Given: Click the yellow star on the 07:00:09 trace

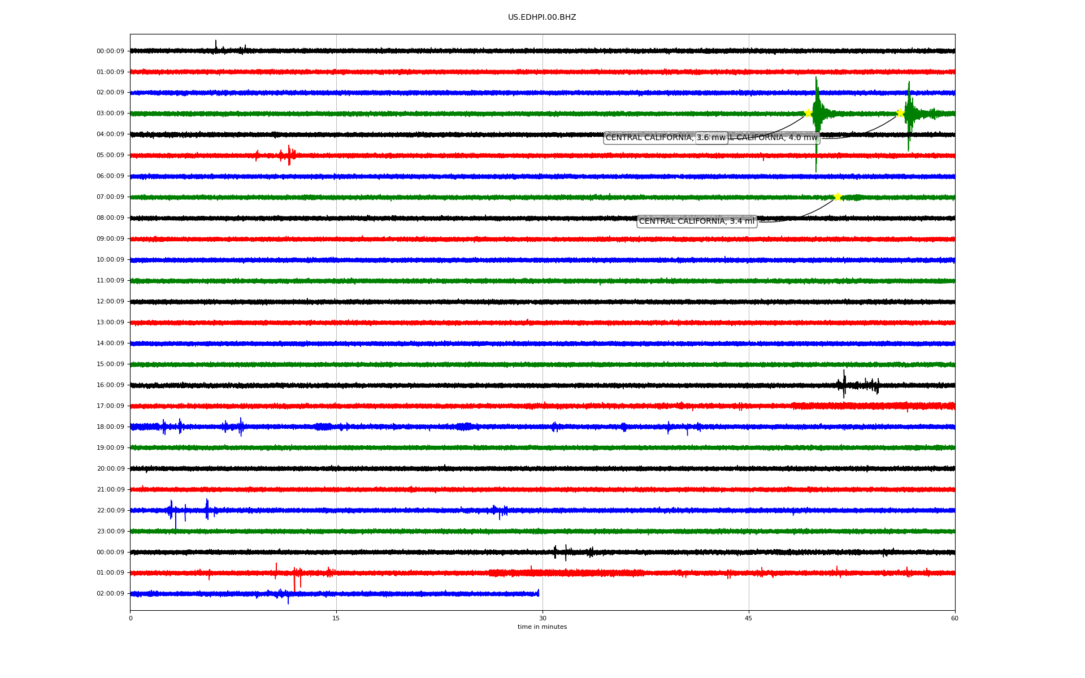Looking at the screenshot, I should [837, 197].
